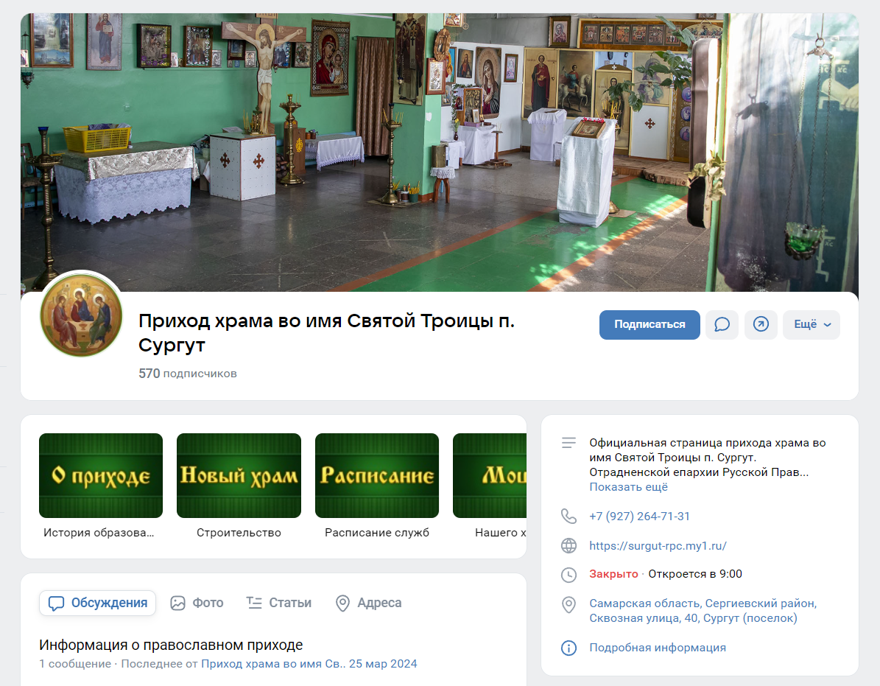Click the description lines icon
Viewport: 880px width, 686px height.
click(x=569, y=443)
